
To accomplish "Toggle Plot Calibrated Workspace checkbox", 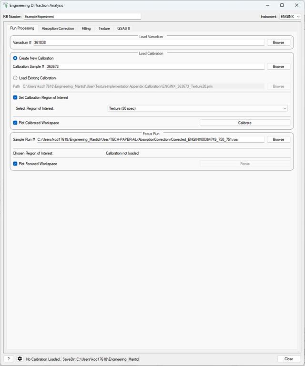I will [15, 123].
